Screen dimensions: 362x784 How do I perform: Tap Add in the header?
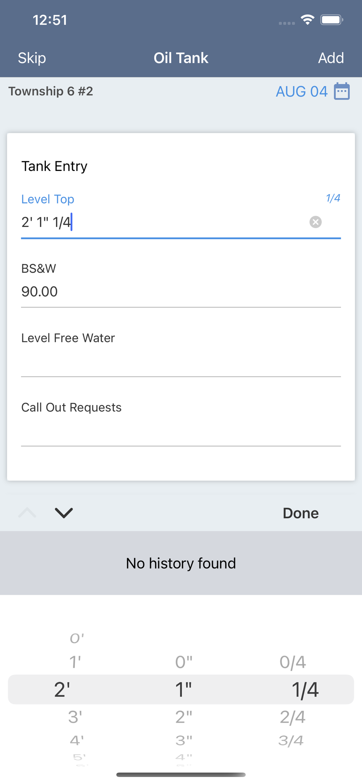[331, 58]
